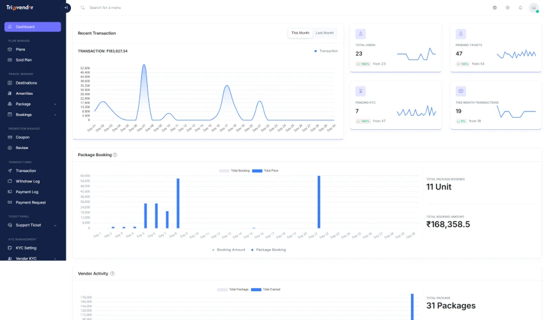Expand the Package submenu chevron
The image size is (546, 320).
[x=56, y=104]
